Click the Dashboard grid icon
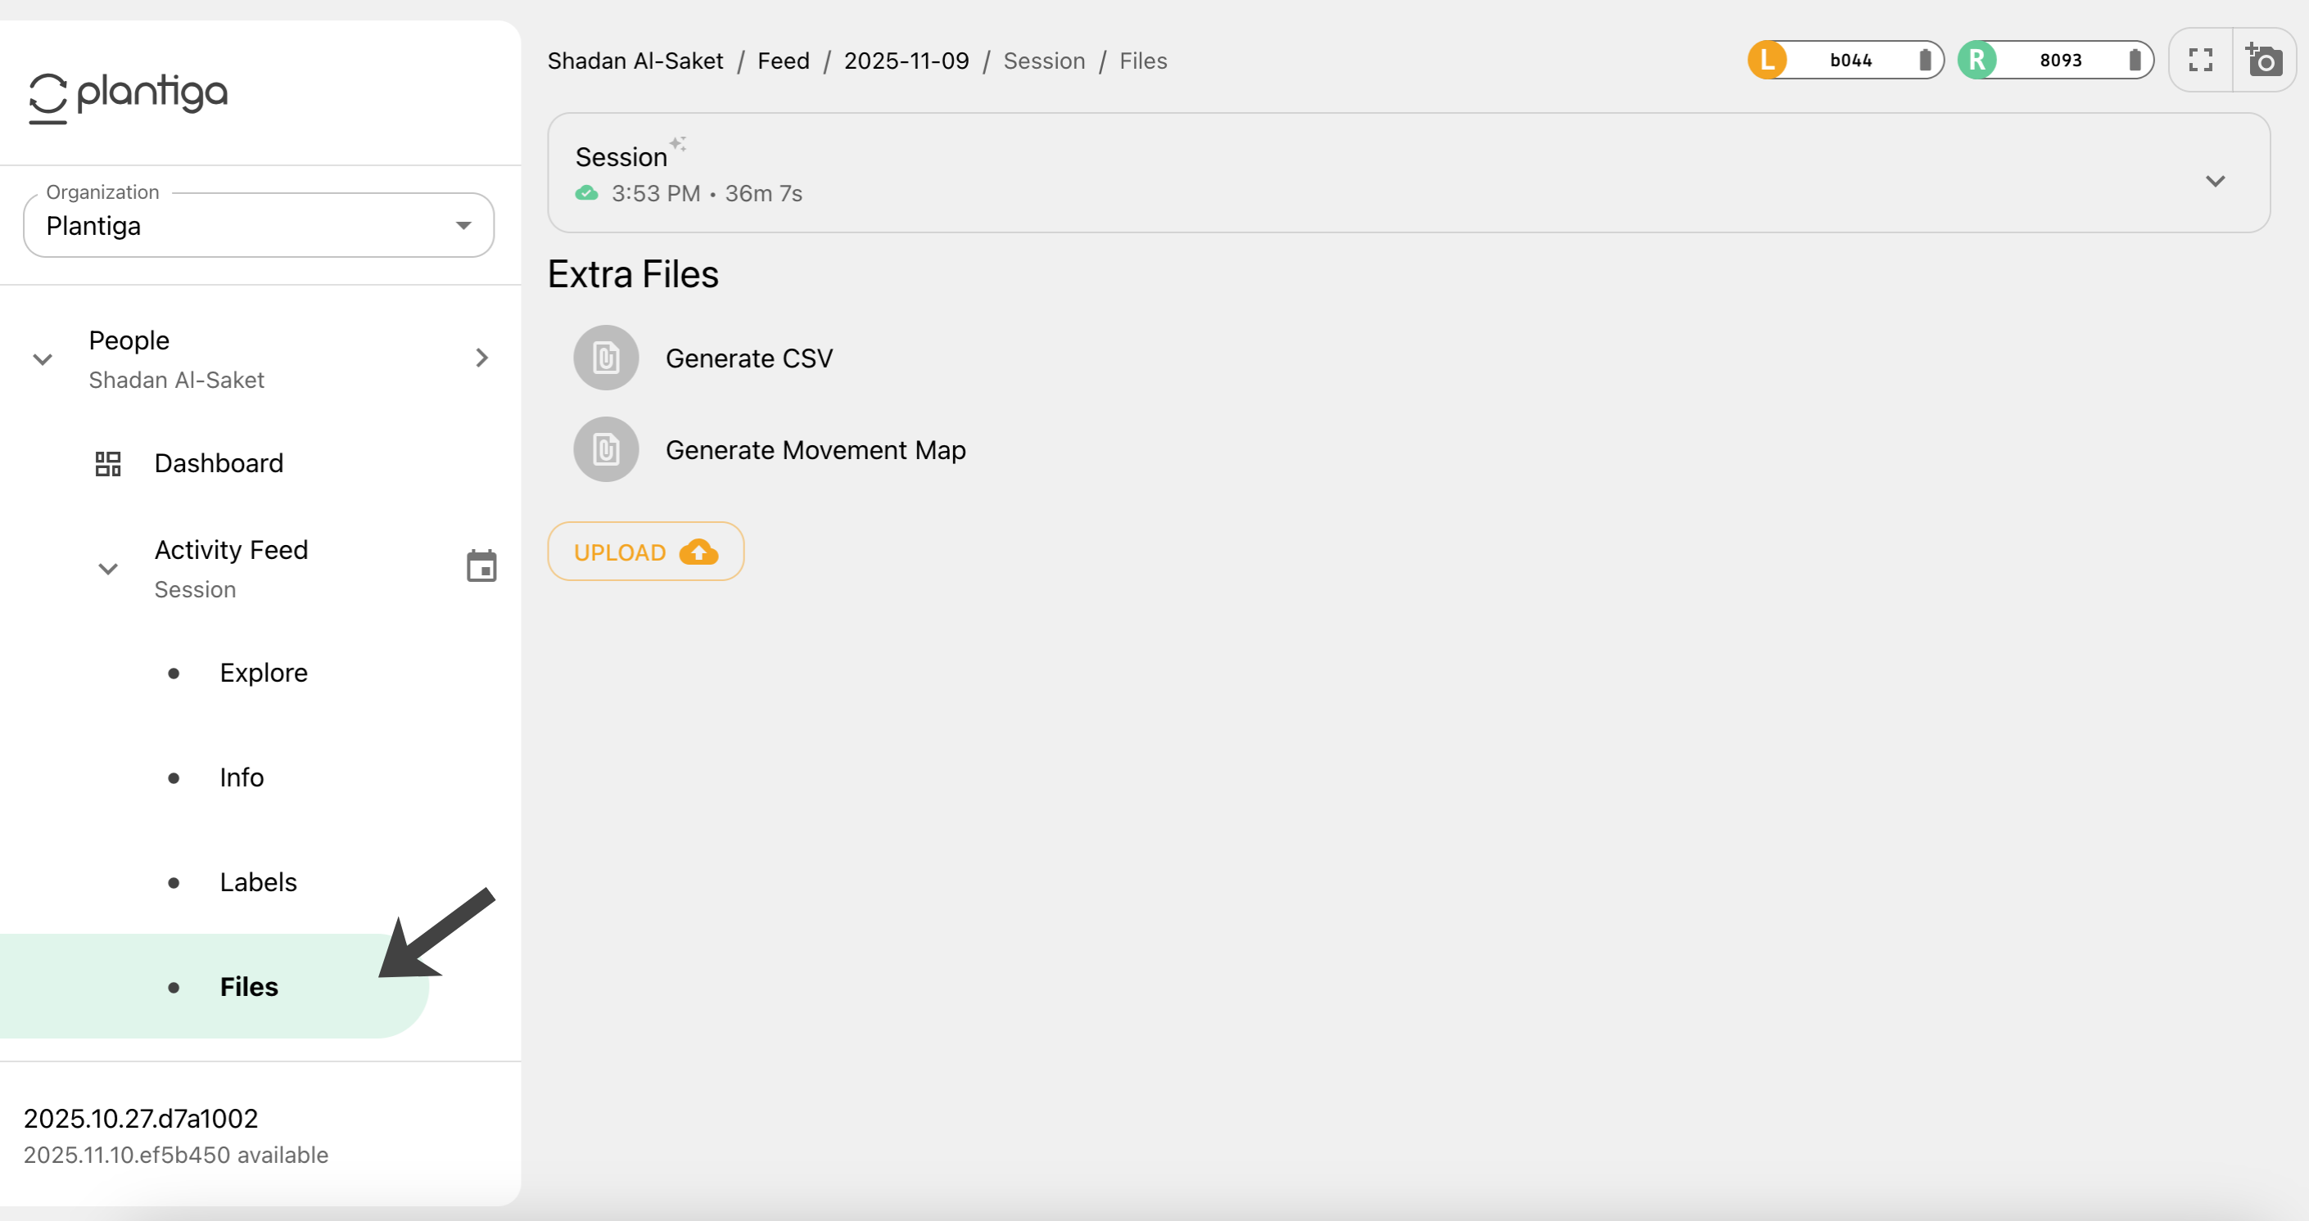 (x=107, y=463)
